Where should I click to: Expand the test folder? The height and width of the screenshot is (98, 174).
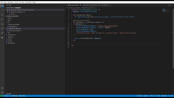[8, 33]
